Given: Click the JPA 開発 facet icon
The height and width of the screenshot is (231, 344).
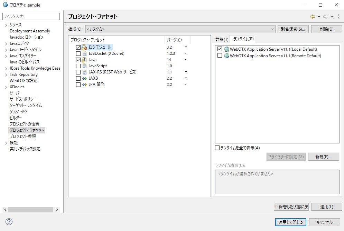Looking at the screenshot, I should tap(84, 84).
